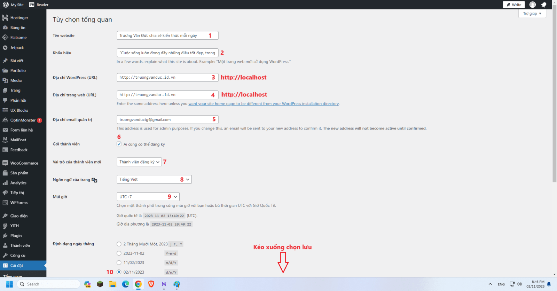
Task: Launch Brave browser from the taskbar
Action: pyautogui.click(x=151, y=284)
